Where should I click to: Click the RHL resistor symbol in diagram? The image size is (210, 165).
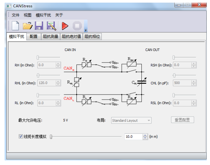(77, 82)
